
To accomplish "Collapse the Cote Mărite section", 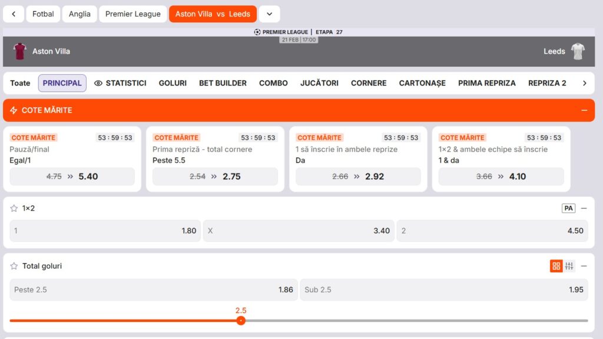I will 584,110.
